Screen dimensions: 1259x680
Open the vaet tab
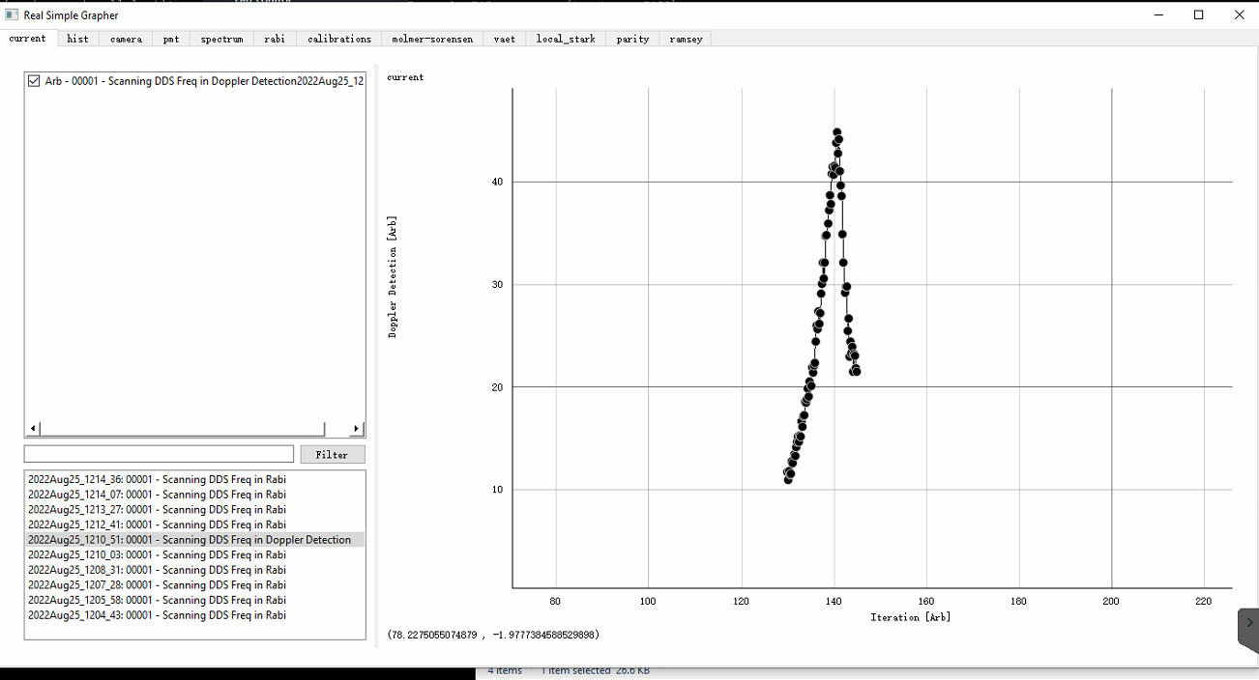click(x=504, y=39)
